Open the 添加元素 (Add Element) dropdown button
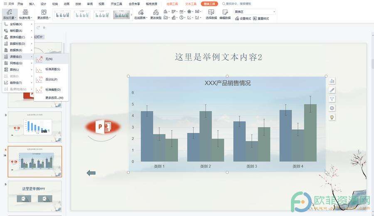This screenshot has width=374, height=216. 10,14
